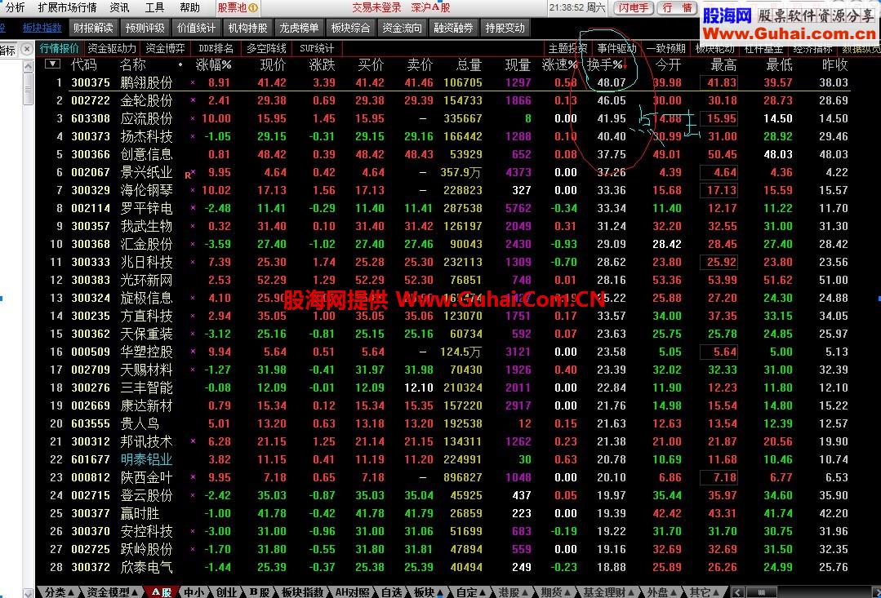Select the 明泰铝业 stock row
The height and width of the screenshot is (598, 881).
443,459
